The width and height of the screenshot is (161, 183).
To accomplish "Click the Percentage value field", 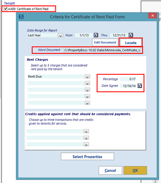I will click(128, 79).
